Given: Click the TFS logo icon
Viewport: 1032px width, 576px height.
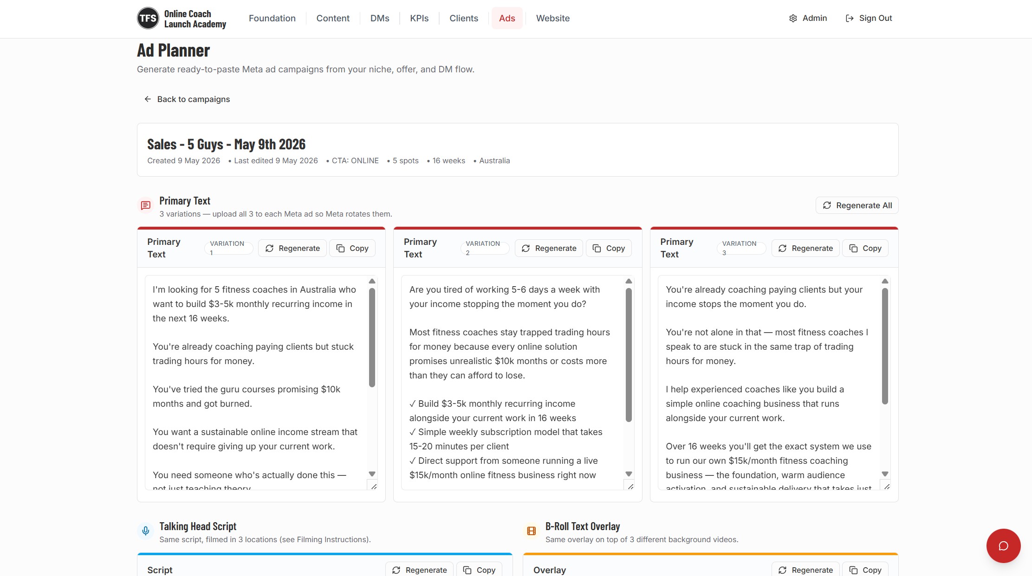Looking at the screenshot, I should 148,19.
